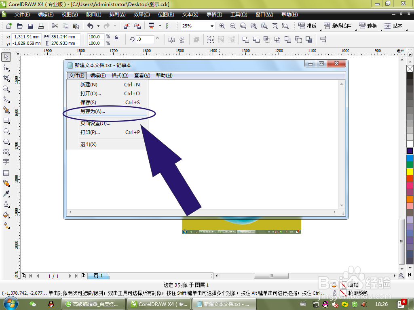Click the Zoom in magnifier
Image resolution: width=414 pixels, height=310 pixels.
[x=222, y=26]
